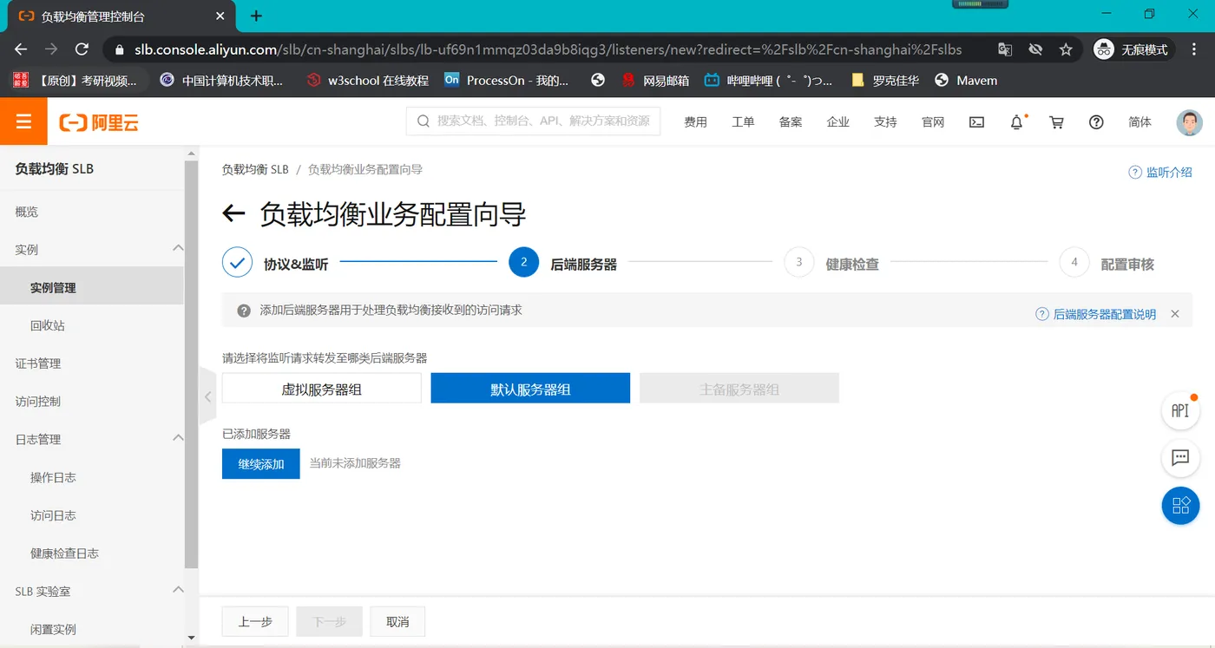Click the Aliyun logo
This screenshot has height=648, width=1215.
[x=99, y=122]
